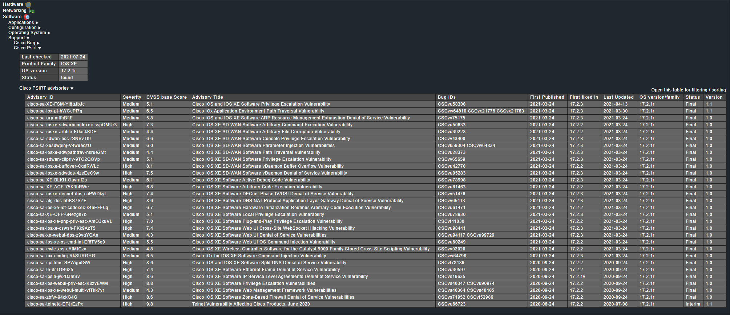Click the Advisory ID column header
Image resolution: width=730 pixels, height=315 pixels.
73,97
